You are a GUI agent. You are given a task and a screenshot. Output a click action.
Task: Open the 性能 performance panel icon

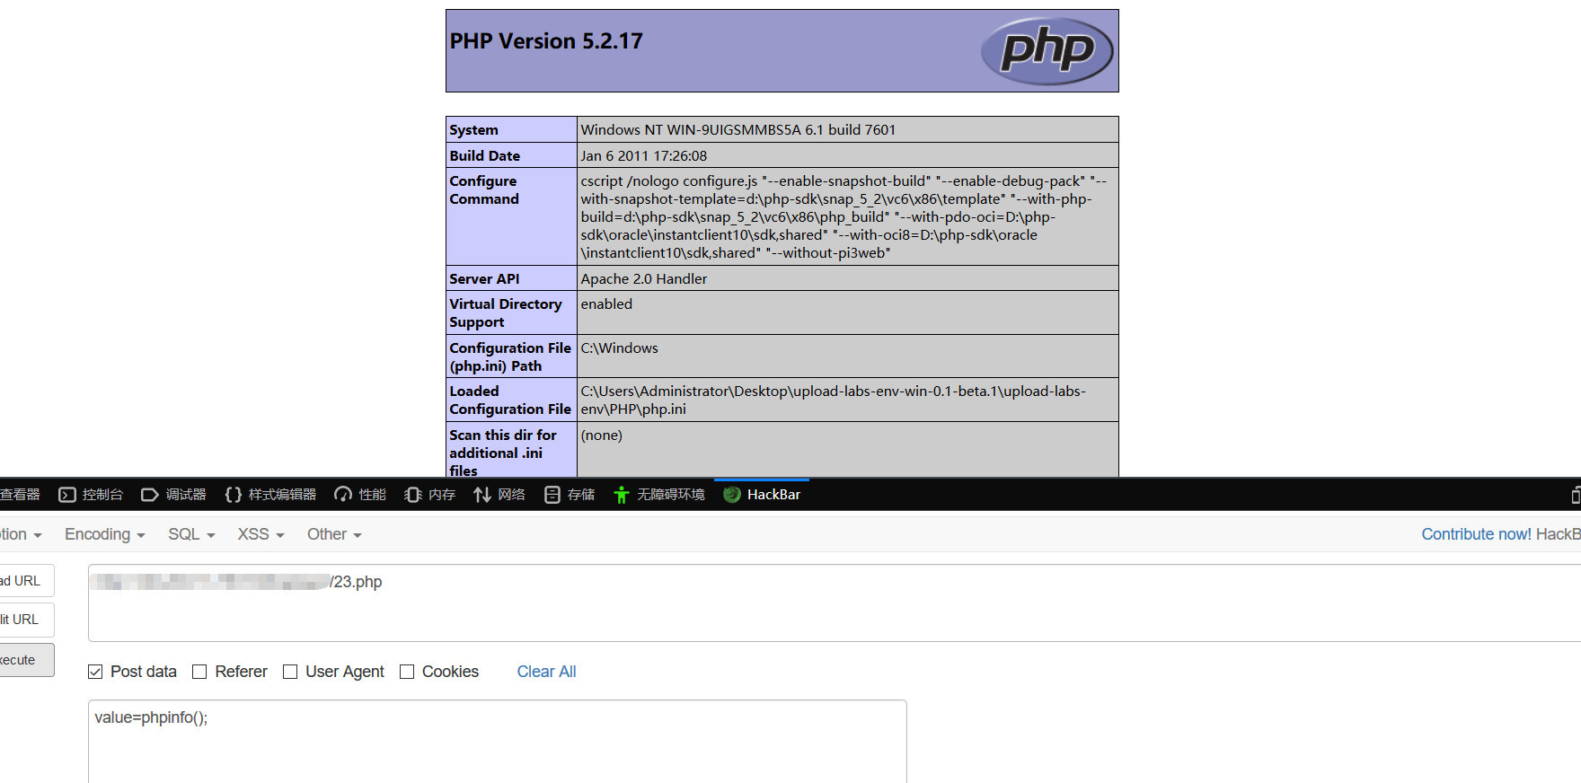pos(343,495)
